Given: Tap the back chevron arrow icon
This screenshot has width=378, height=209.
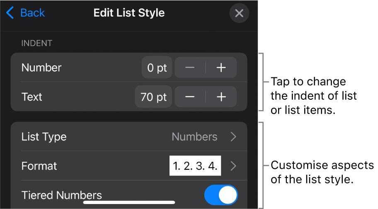Looking at the screenshot, I should [10, 13].
